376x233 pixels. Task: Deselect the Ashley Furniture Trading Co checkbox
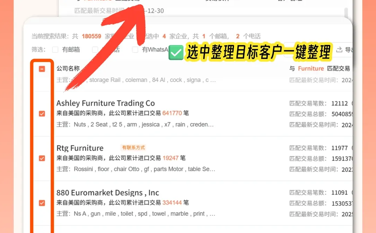pos(42,114)
